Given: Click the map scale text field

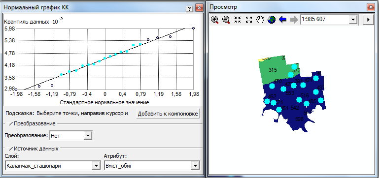Looking at the screenshot, I should (x=325, y=20).
